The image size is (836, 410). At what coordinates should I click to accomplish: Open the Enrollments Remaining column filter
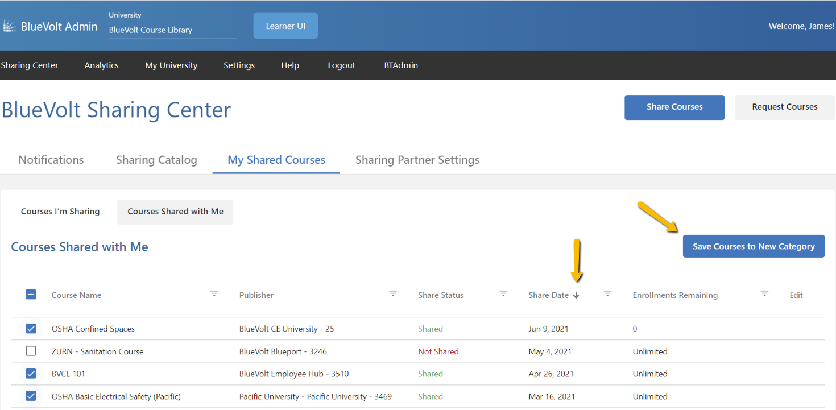(x=765, y=293)
